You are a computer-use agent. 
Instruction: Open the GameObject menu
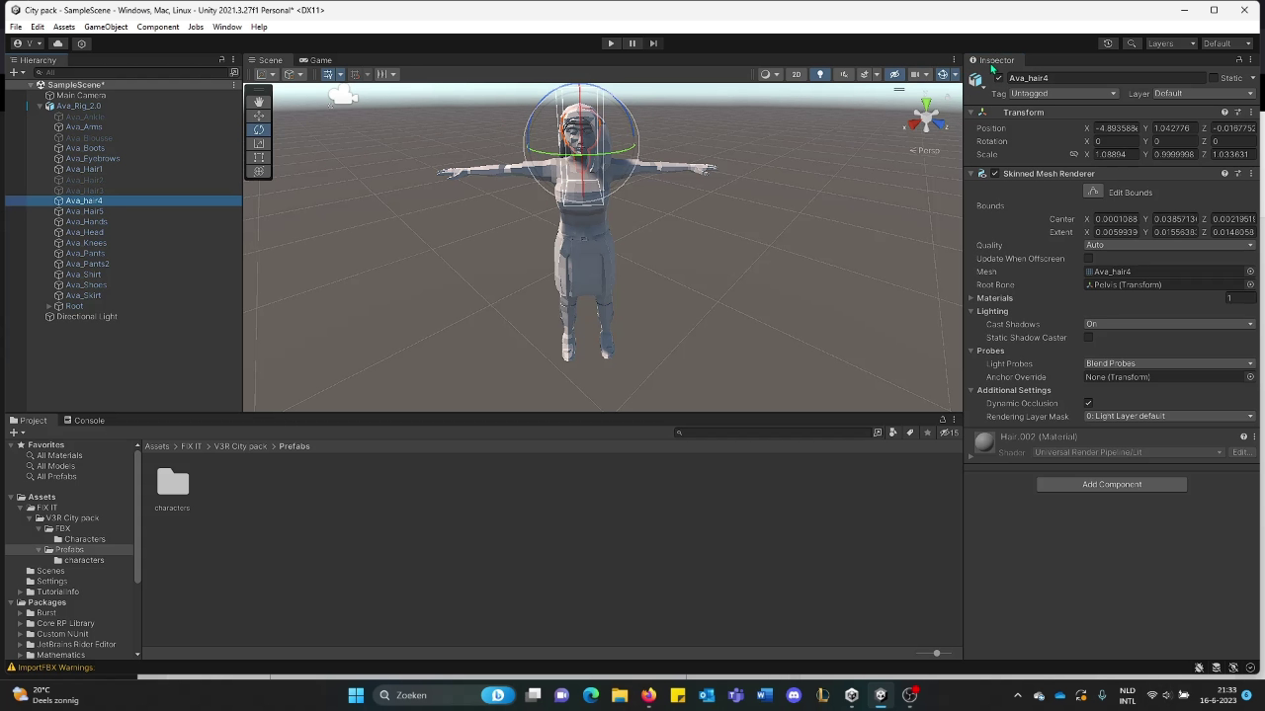[106, 27]
